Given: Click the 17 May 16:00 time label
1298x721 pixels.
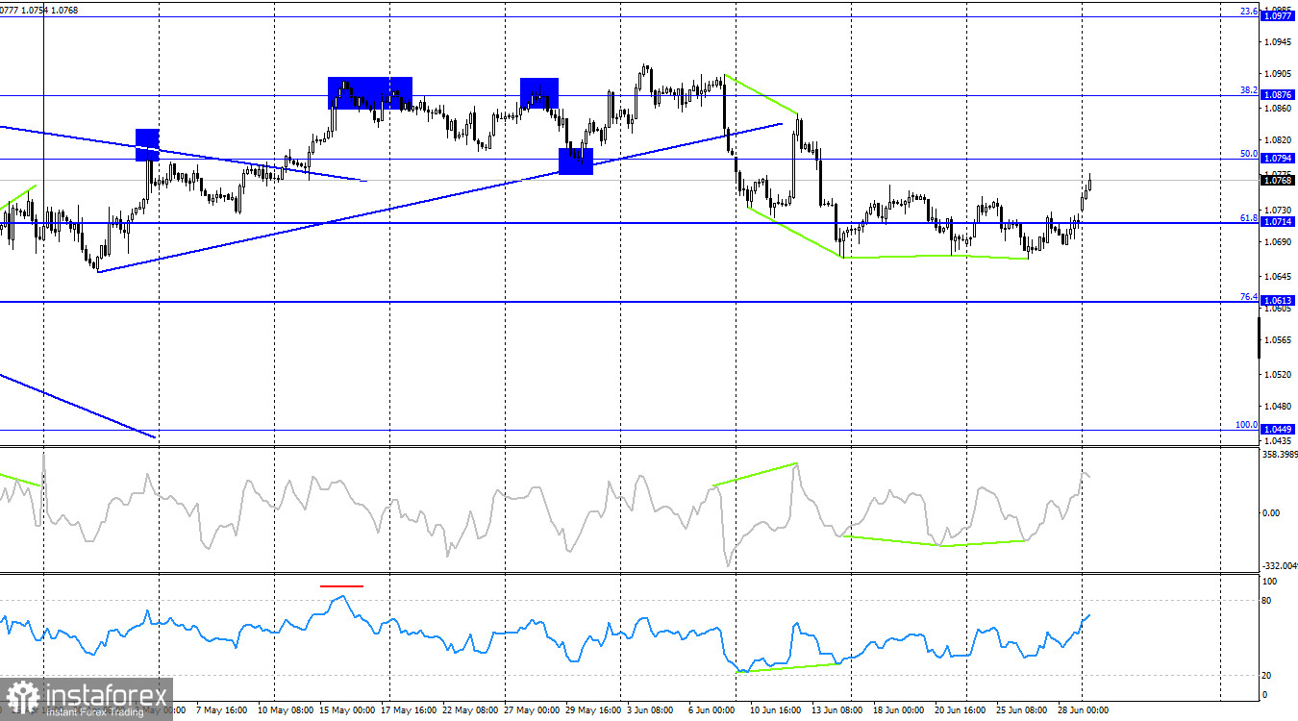Looking at the screenshot, I should (409, 710).
